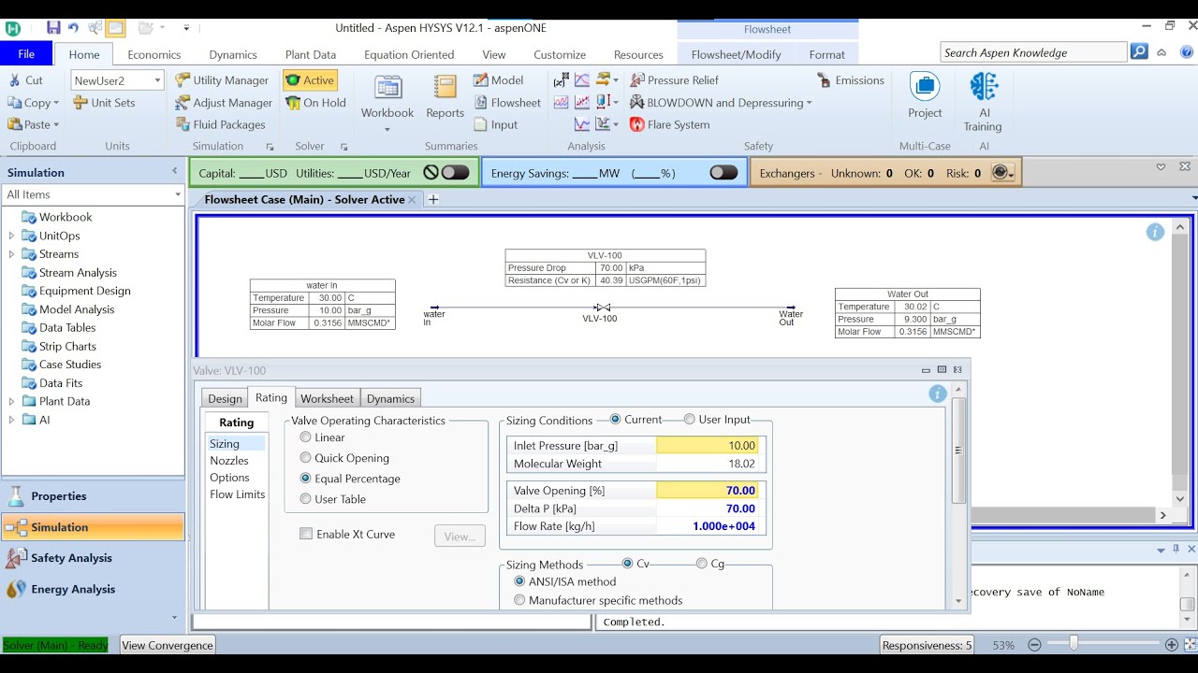Open the Reports summary
The image size is (1198, 673).
[445, 97]
